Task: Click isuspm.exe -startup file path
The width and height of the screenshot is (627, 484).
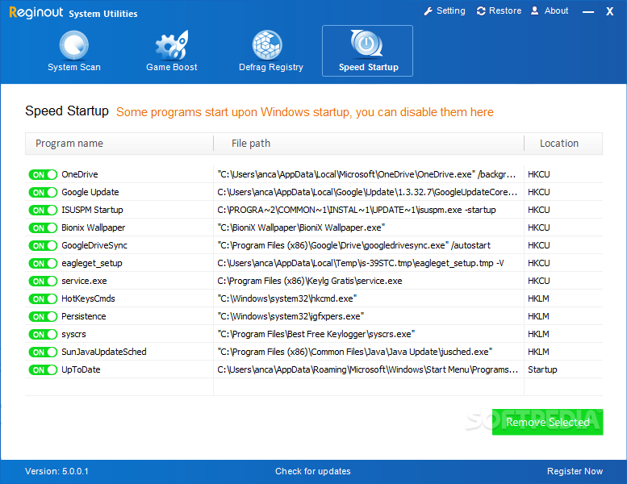Action: click(357, 211)
